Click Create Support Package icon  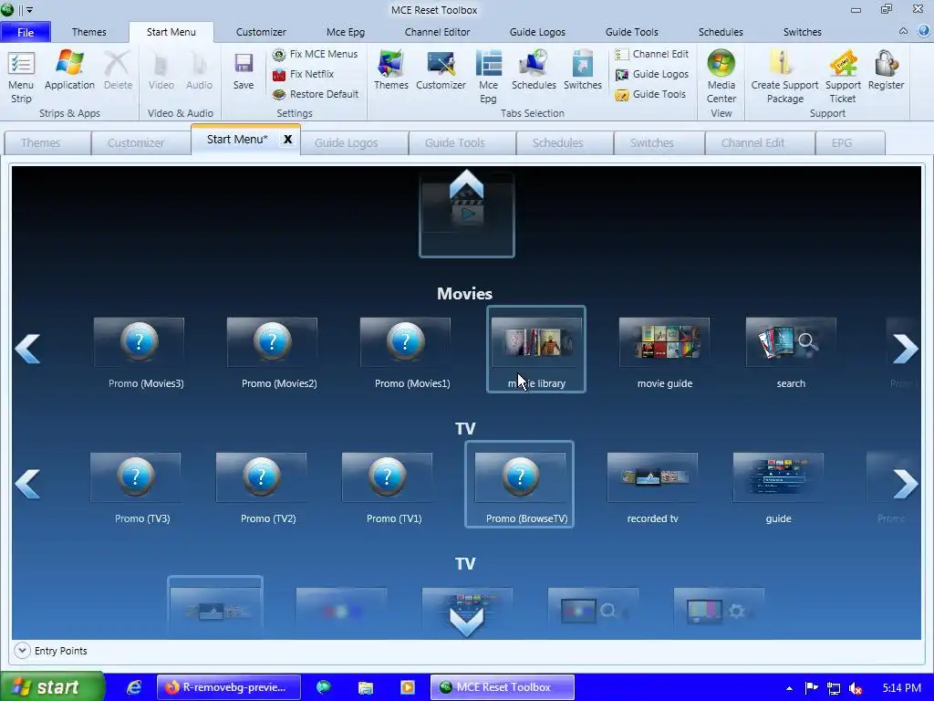click(x=784, y=77)
